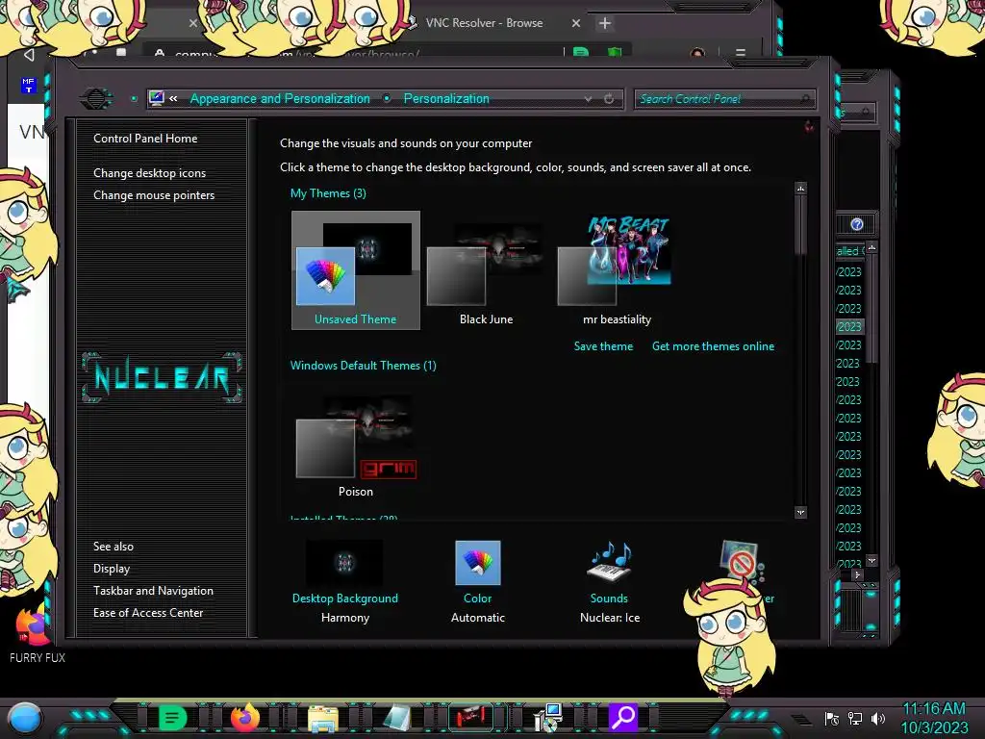Open the browser hamburger menu
Screen dimensions: 985x739
pyautogui.click(x=741, y=53)
